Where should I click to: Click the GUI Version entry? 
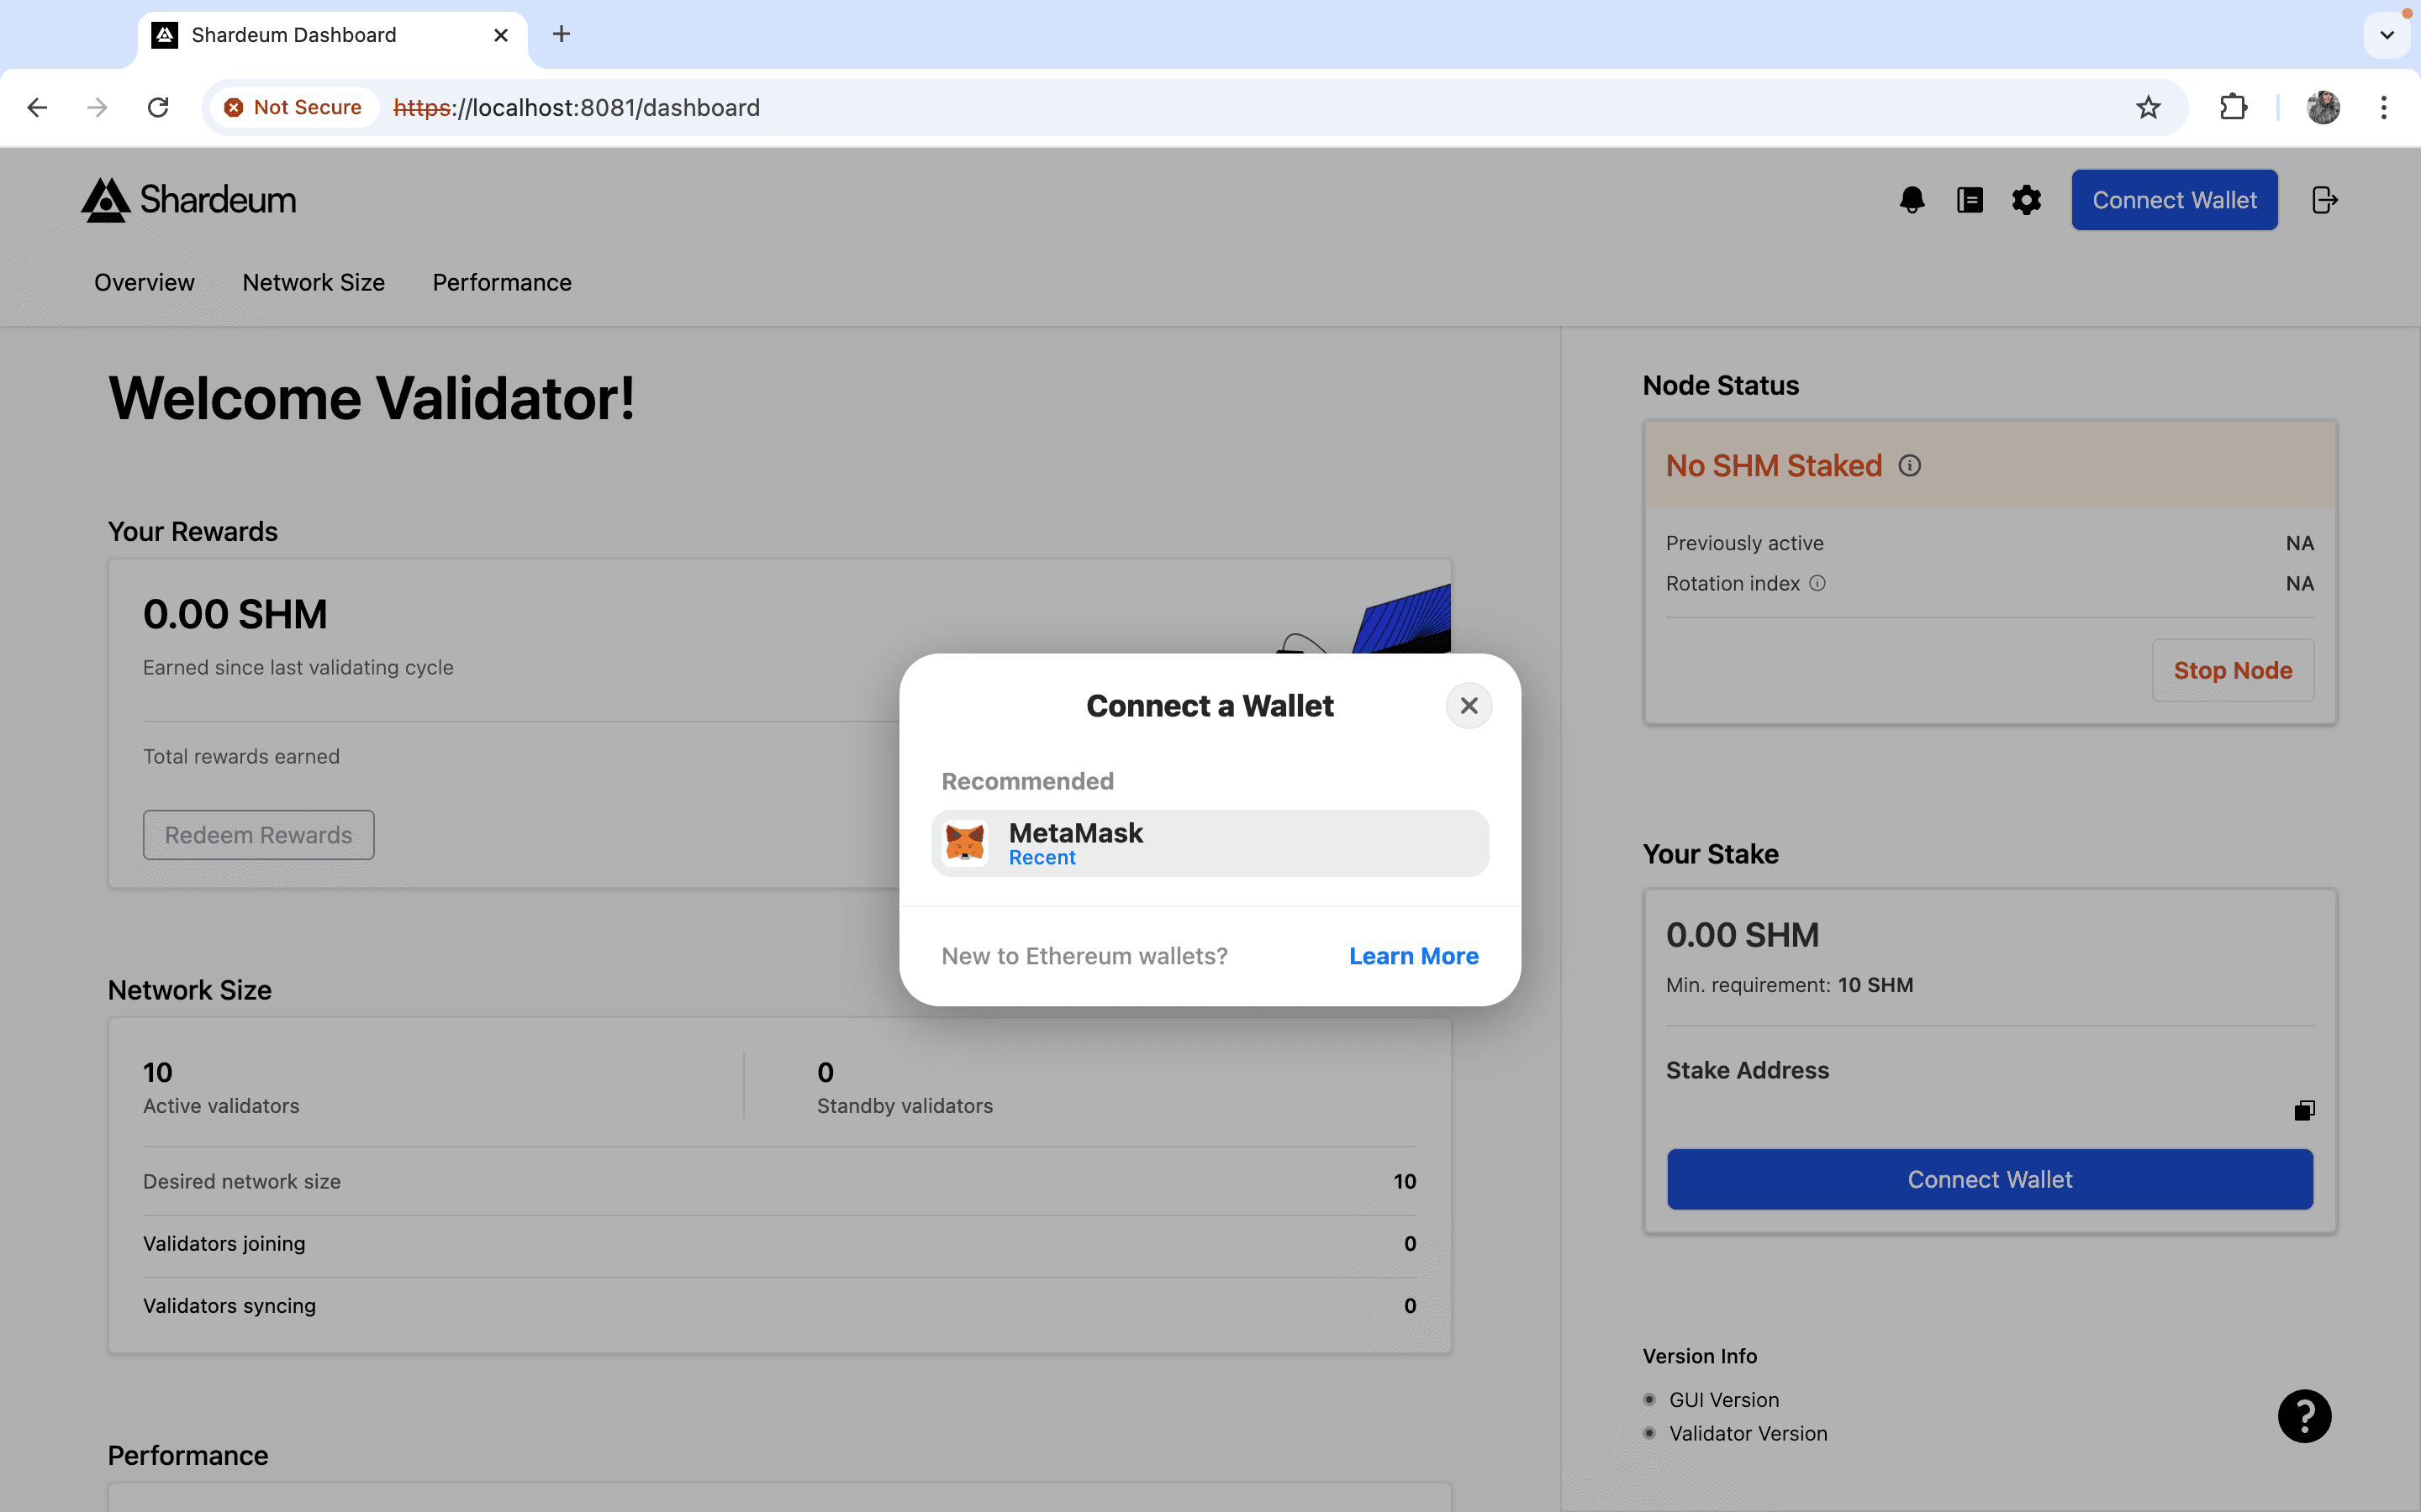coord(1724,1400)
